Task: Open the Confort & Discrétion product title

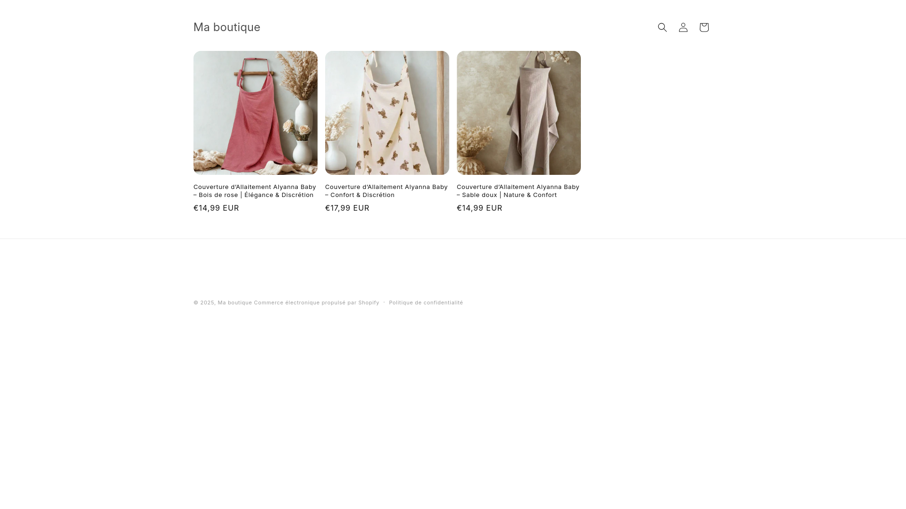Action: [386, 191]
